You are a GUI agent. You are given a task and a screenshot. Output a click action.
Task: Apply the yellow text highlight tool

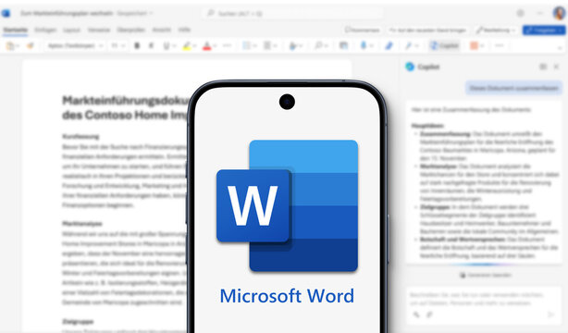click(x=187, y=45)
